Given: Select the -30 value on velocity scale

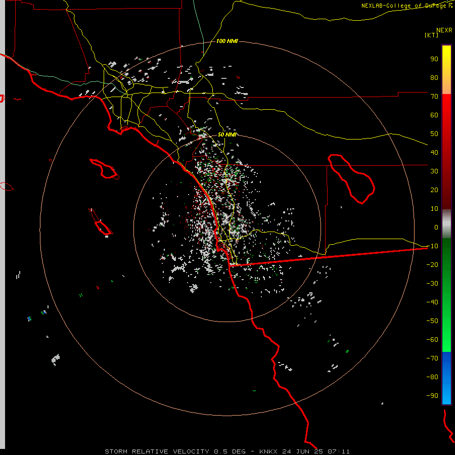Looking at the screenshot, I should (x=432, y=284).
